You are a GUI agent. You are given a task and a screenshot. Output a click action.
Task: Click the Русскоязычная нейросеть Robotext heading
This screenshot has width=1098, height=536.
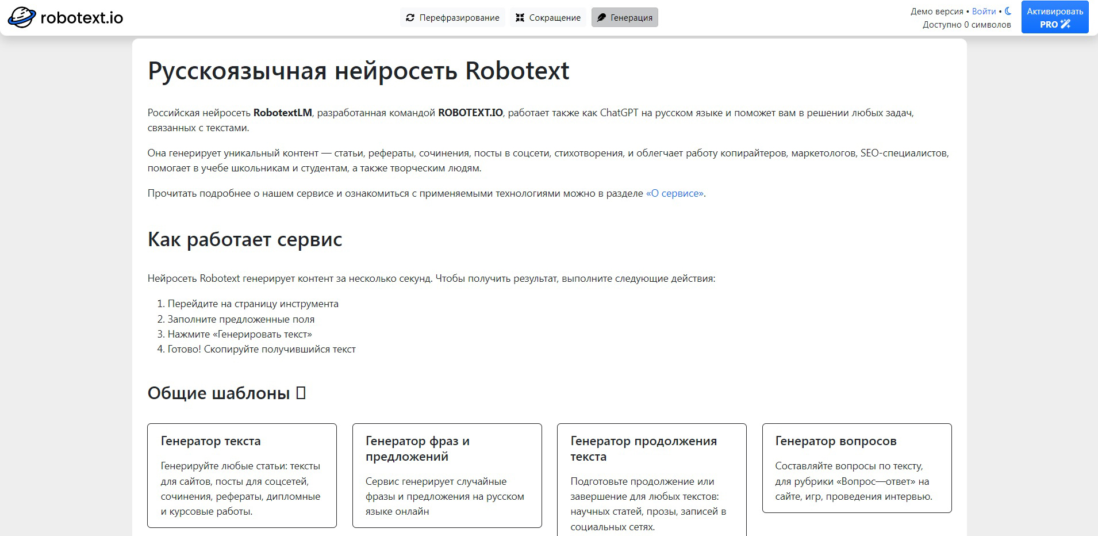[x=358, y=71]
